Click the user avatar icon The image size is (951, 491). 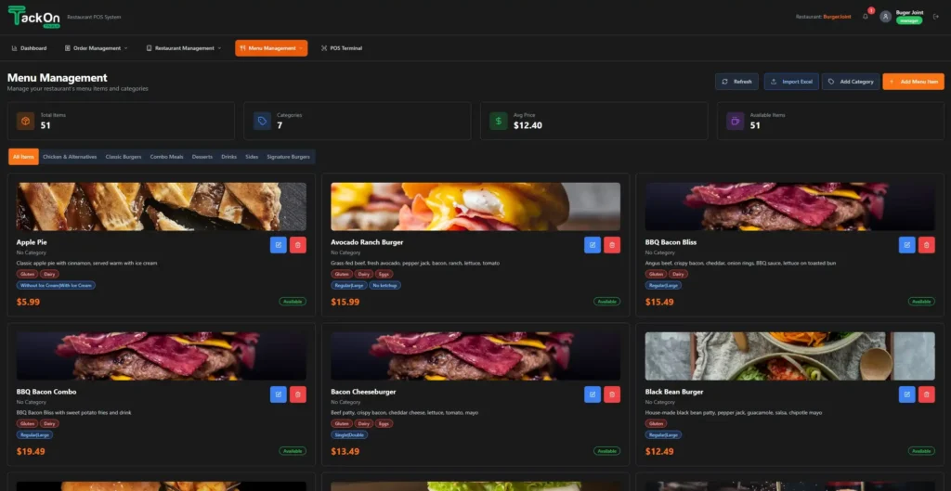click(x=885, y=17)
